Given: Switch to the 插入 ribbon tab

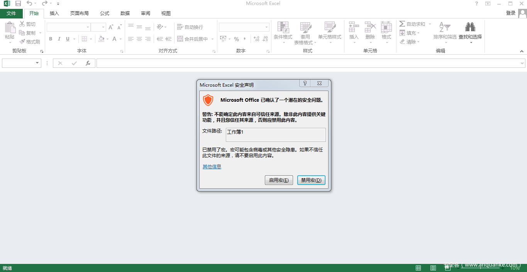Looking at the screenshot, I should click(x=54, y=13).
